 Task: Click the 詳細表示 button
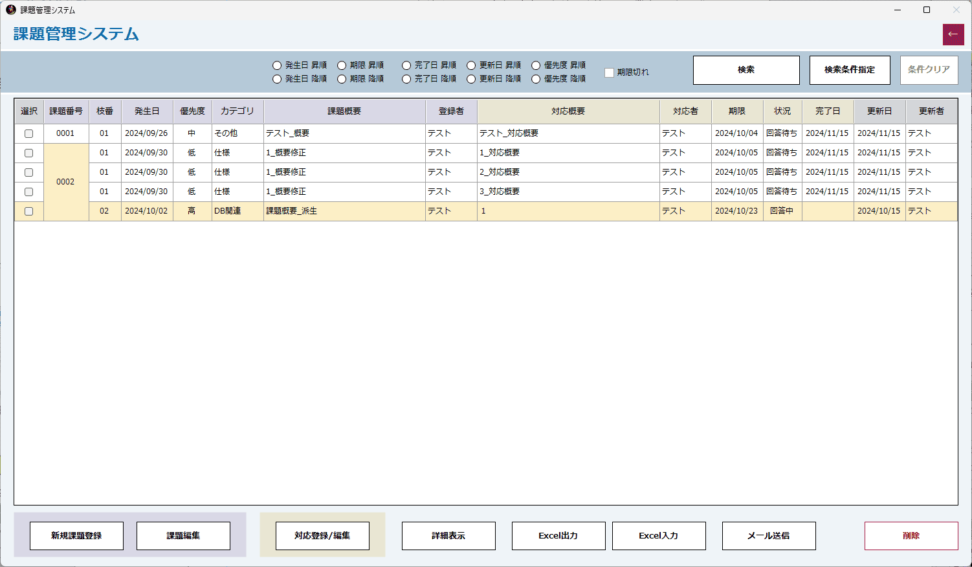point(448,536)
